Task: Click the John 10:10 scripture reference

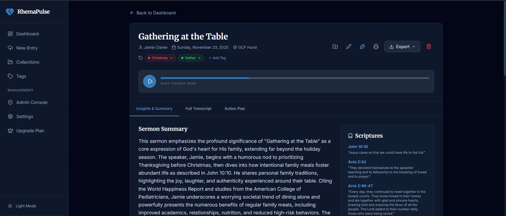Action: pos(358,147)
